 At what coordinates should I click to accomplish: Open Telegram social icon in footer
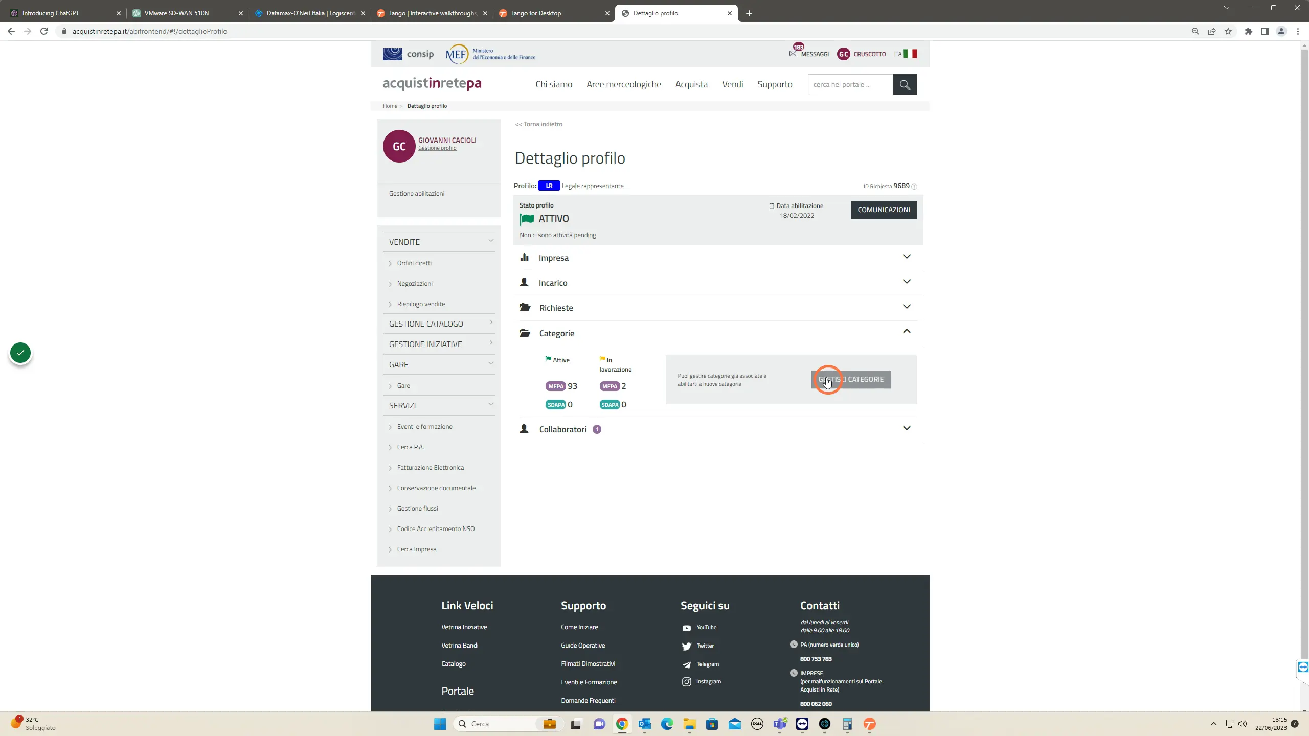687,665
